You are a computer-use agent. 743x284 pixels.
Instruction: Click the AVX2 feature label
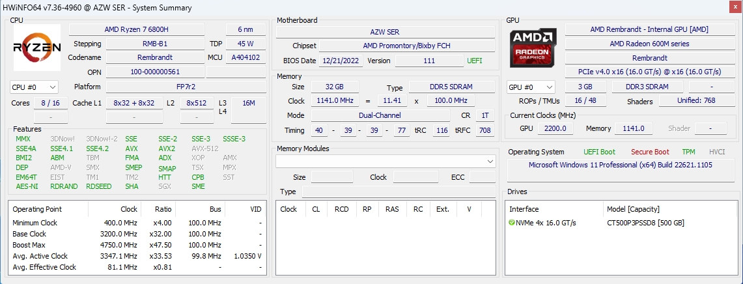[167, 149]
